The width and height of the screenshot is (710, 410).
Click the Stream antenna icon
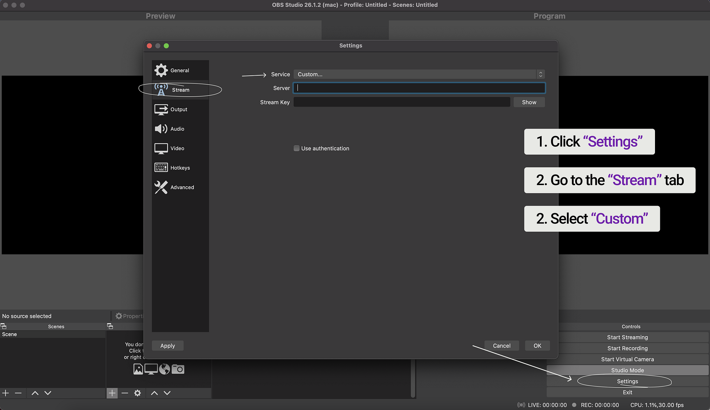pos(161,90)
